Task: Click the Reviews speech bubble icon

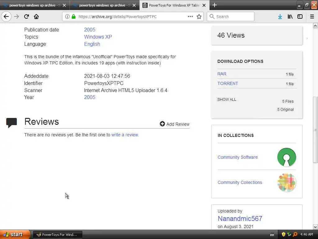Action: click(x=11, y=123)
